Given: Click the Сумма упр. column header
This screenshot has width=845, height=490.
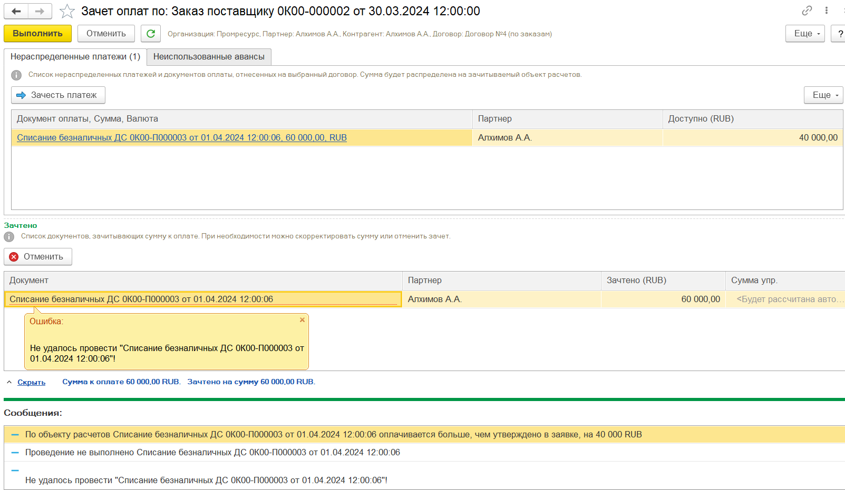Looking at the screenshot, I should coord(785,281).
